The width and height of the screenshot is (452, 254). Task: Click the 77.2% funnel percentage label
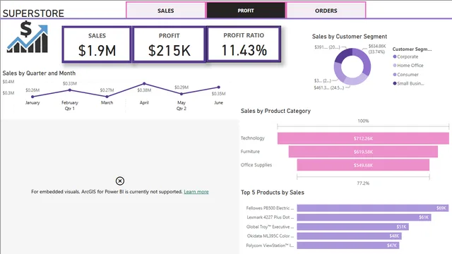click(363, 183)
